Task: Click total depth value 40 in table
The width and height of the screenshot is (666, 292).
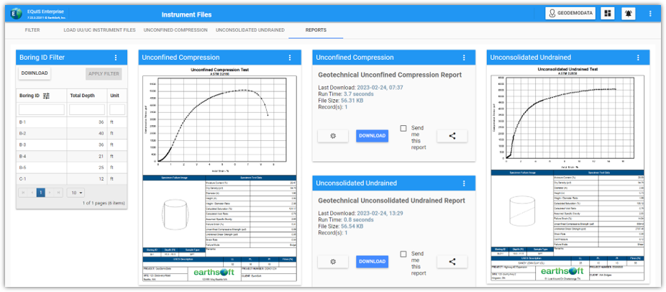Action: point(102,134)
